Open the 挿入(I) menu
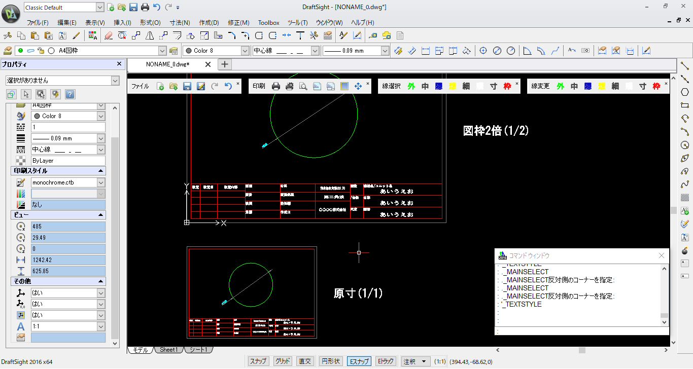 coord(122,23)
